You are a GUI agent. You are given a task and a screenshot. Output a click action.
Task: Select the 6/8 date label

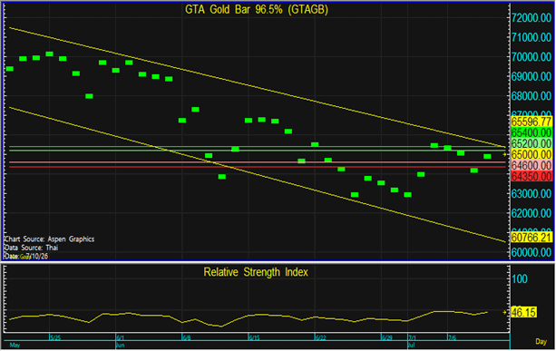pyautogui.click(x=187, y=337)
